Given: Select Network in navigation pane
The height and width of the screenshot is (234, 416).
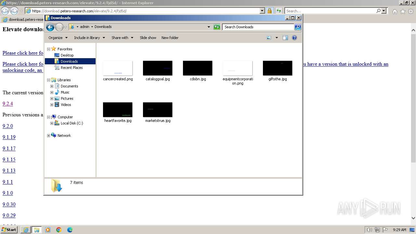Looking at the screenshot, I should point(64,136).
